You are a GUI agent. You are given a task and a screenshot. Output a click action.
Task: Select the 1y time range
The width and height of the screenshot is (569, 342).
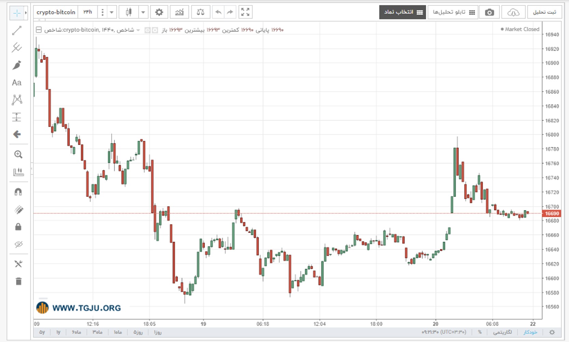tap(58, 332)
